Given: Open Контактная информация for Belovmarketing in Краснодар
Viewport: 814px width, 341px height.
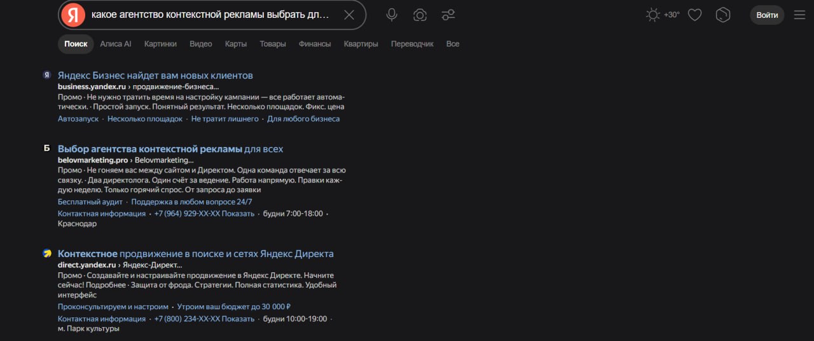Looking at the screenshot, I should (x=102, y=214).
